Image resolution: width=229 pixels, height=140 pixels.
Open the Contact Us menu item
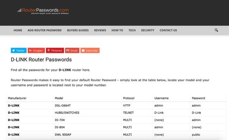[x=168, y=30]
